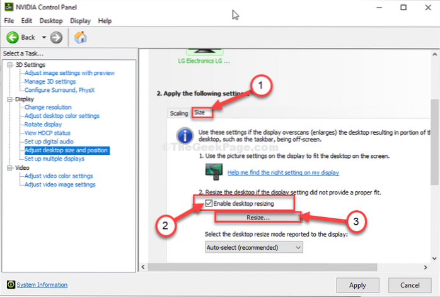Click the blue information icon
This screenshot has width=440, height=297.
(185, 136)
